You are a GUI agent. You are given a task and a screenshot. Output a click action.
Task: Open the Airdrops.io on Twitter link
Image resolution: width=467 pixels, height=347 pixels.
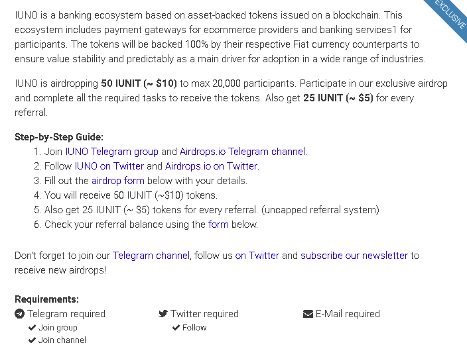coord(211,166)
